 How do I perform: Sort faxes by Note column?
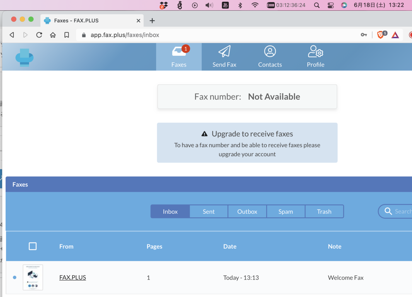point(334,246)
